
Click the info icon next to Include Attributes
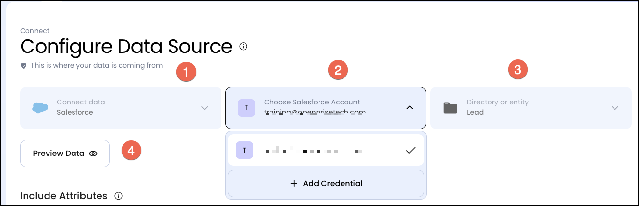118,196
